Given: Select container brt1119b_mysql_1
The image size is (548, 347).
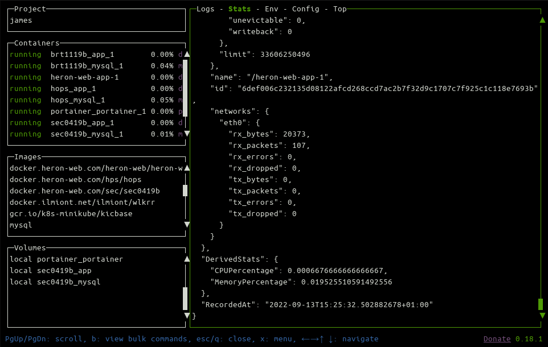Looking at the screenshot, I should (96, 65).
